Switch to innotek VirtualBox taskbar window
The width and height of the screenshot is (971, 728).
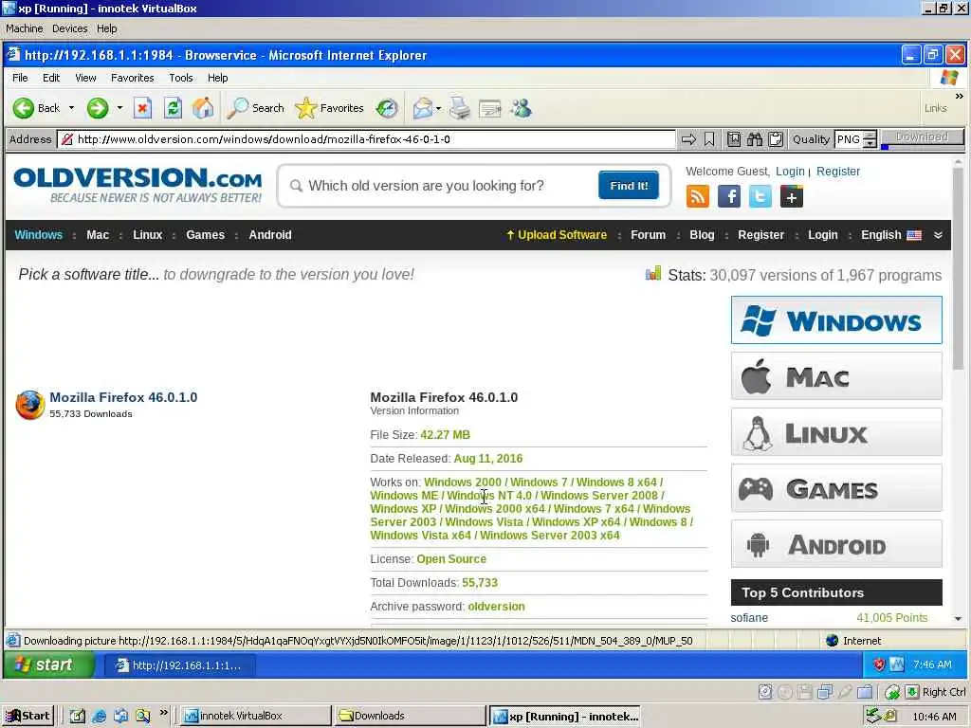(x=255, y=717)
